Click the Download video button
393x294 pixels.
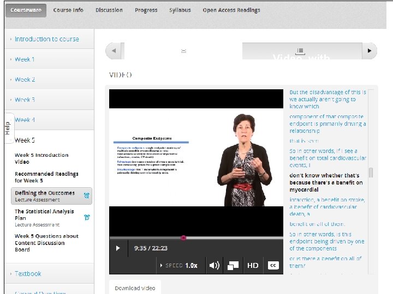[135, 288]
